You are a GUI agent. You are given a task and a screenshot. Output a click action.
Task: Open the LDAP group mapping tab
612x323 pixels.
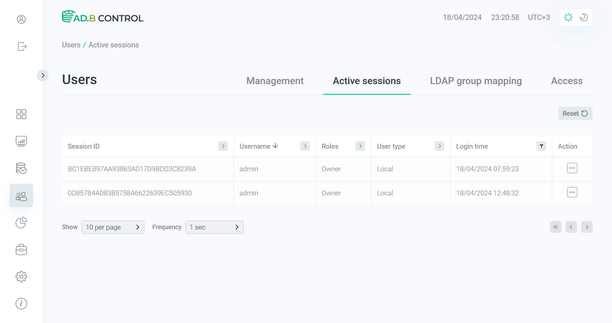pos(475,81)
